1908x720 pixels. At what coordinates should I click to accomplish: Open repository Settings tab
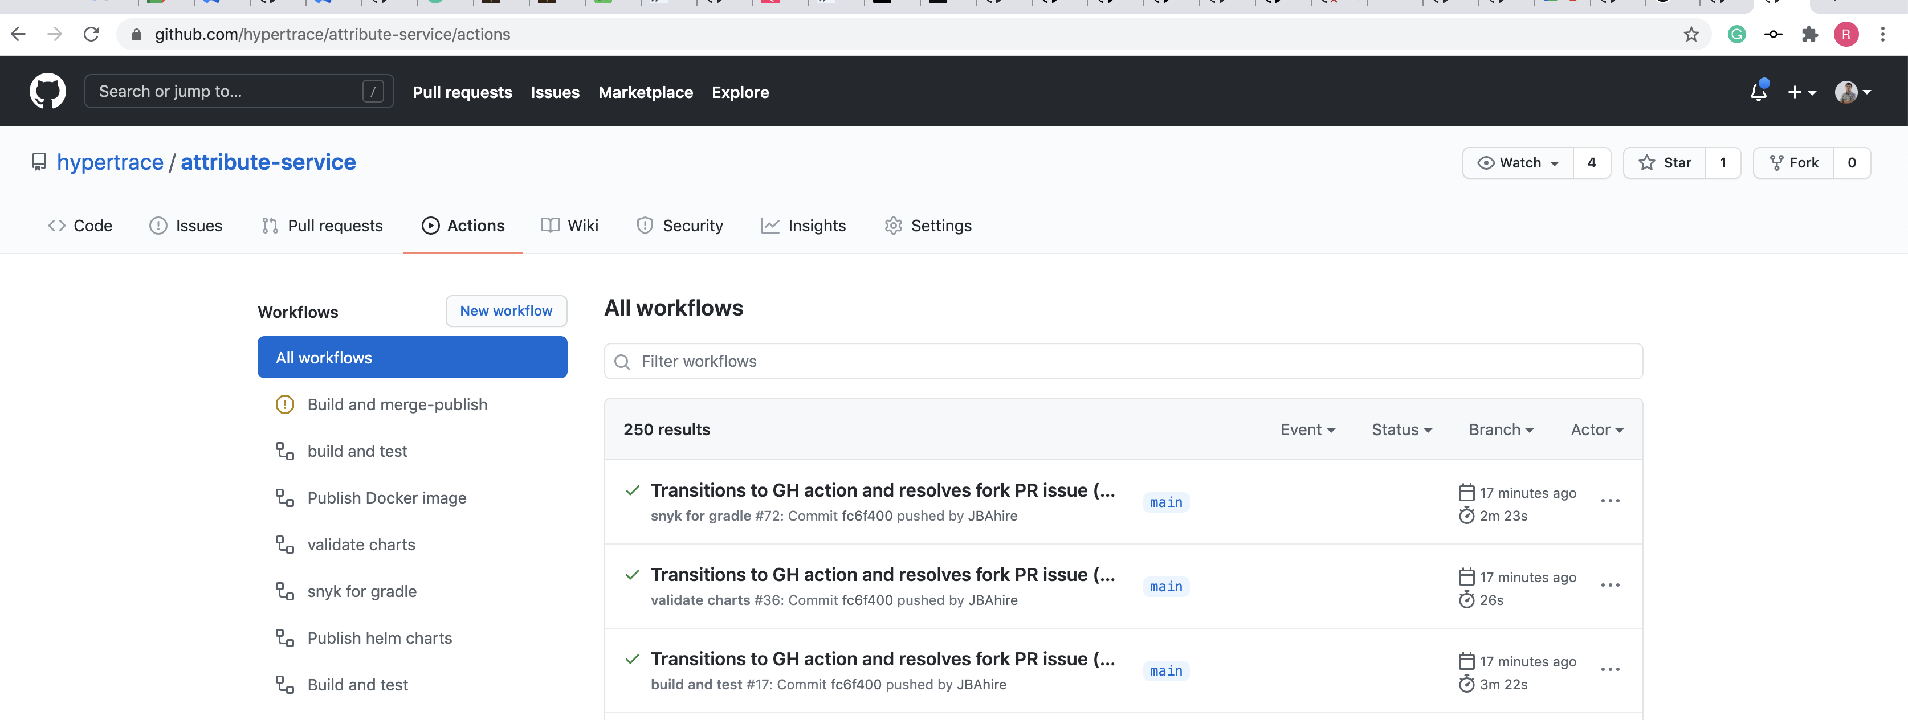(928, 226)
